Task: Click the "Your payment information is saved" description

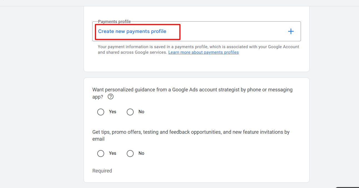Action: [x=198, y=47]
